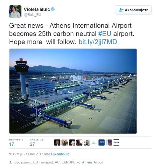Open the second liker avatar with group photo
Screen dimensions: 158x166
point(65,142)
